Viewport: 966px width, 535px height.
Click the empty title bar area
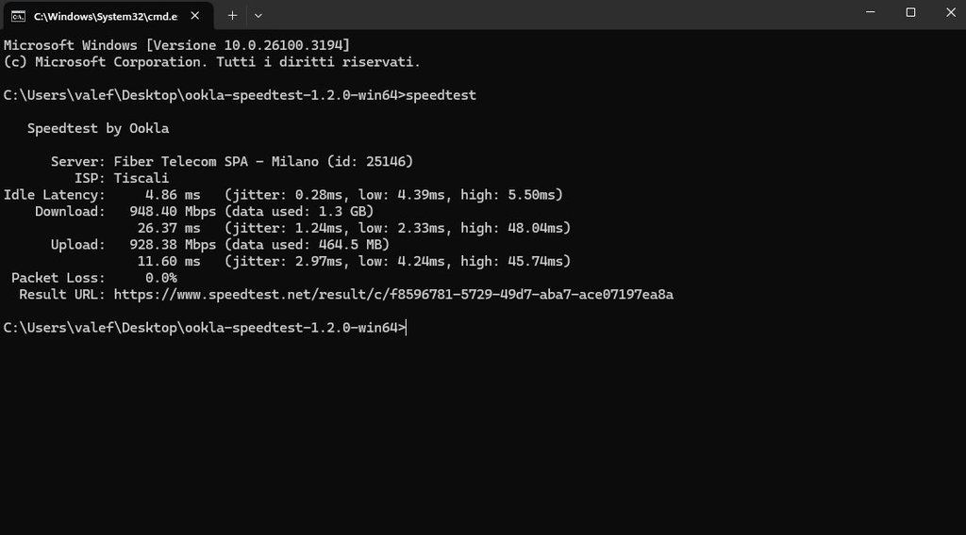pyautogui.click(x=566, y=14)
